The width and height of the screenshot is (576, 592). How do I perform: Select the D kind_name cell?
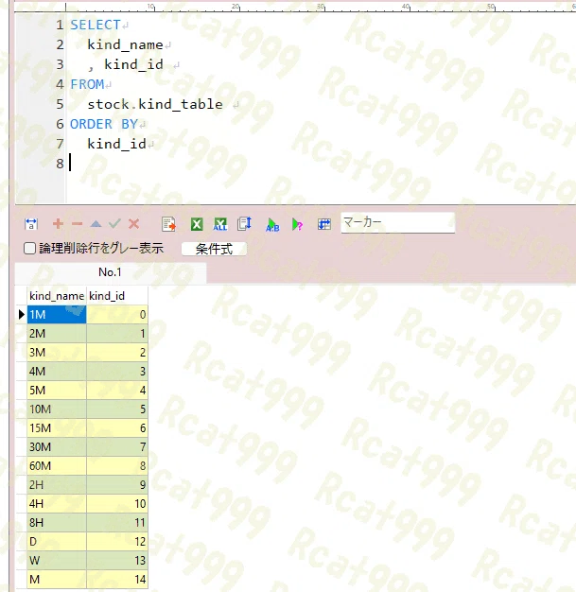coord(57,541)
